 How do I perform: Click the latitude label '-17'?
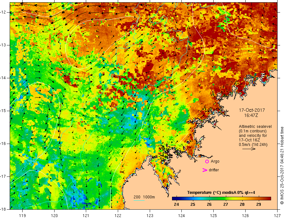(4, 176)
